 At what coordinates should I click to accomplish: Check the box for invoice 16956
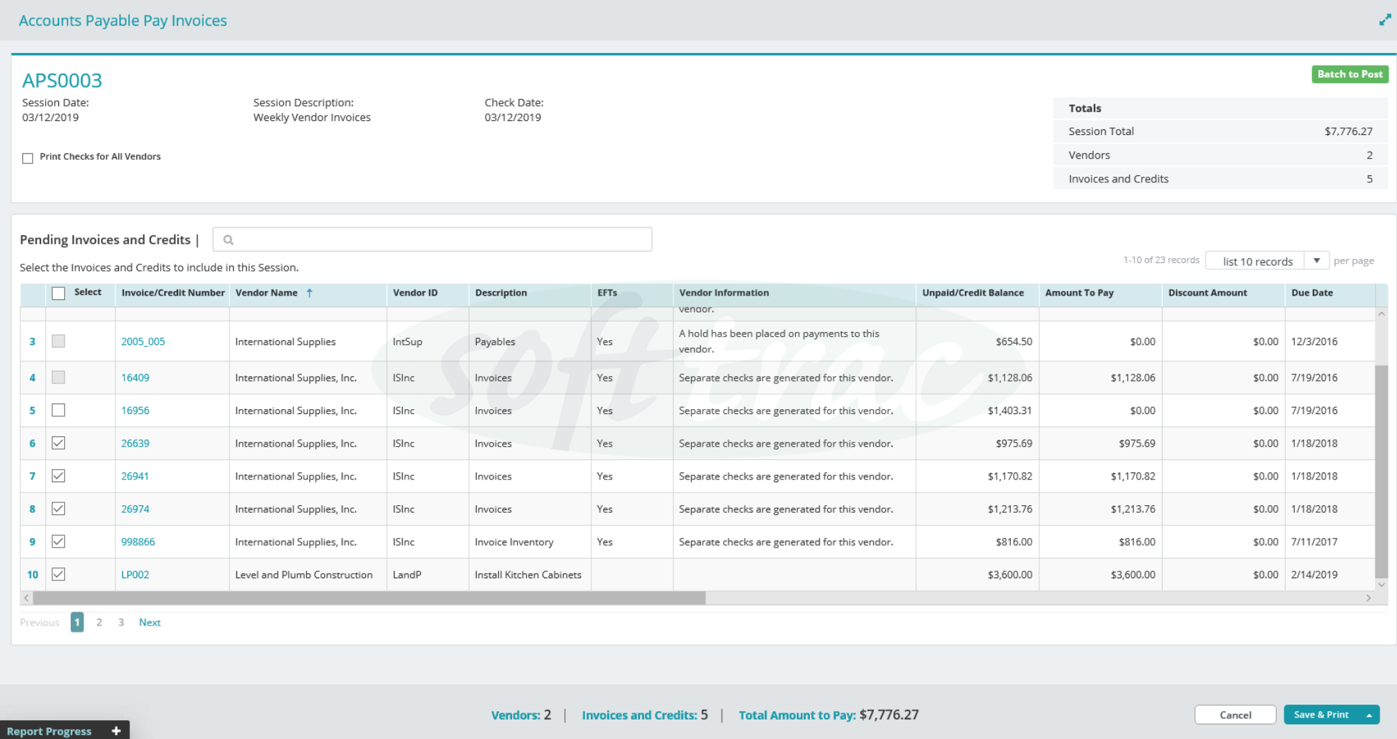58,411
